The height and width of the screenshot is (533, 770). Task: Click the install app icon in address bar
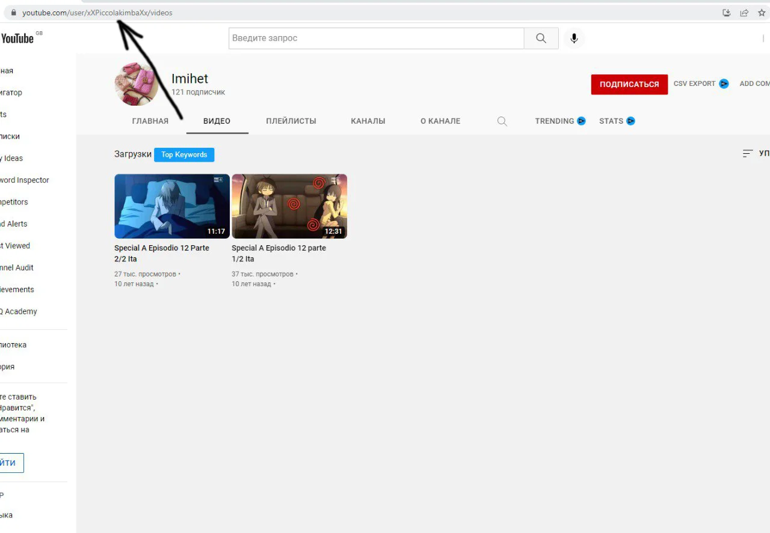[x=727, y=13]
